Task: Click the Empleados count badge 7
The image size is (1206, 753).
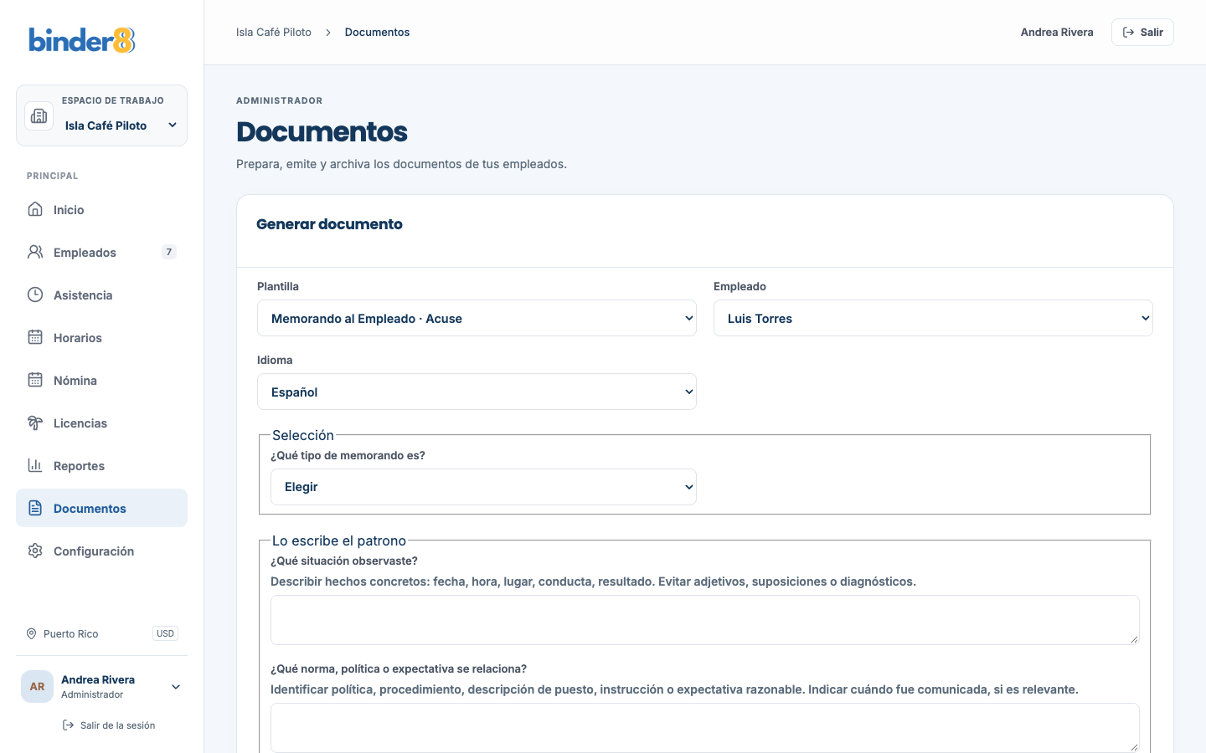Action: [169, 252]
